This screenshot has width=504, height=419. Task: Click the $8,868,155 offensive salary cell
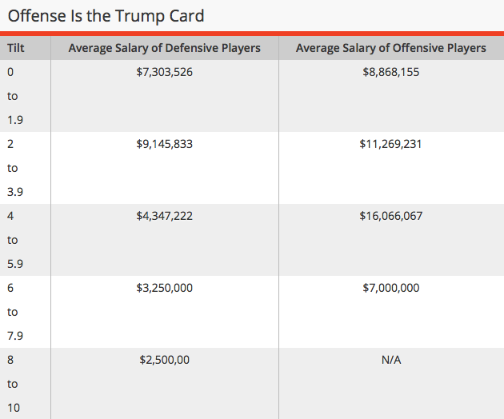click(x=390, y=72)
